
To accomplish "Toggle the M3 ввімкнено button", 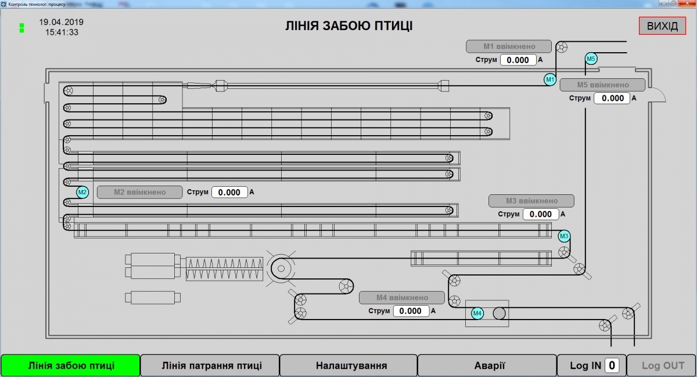I will click(531, 201).
